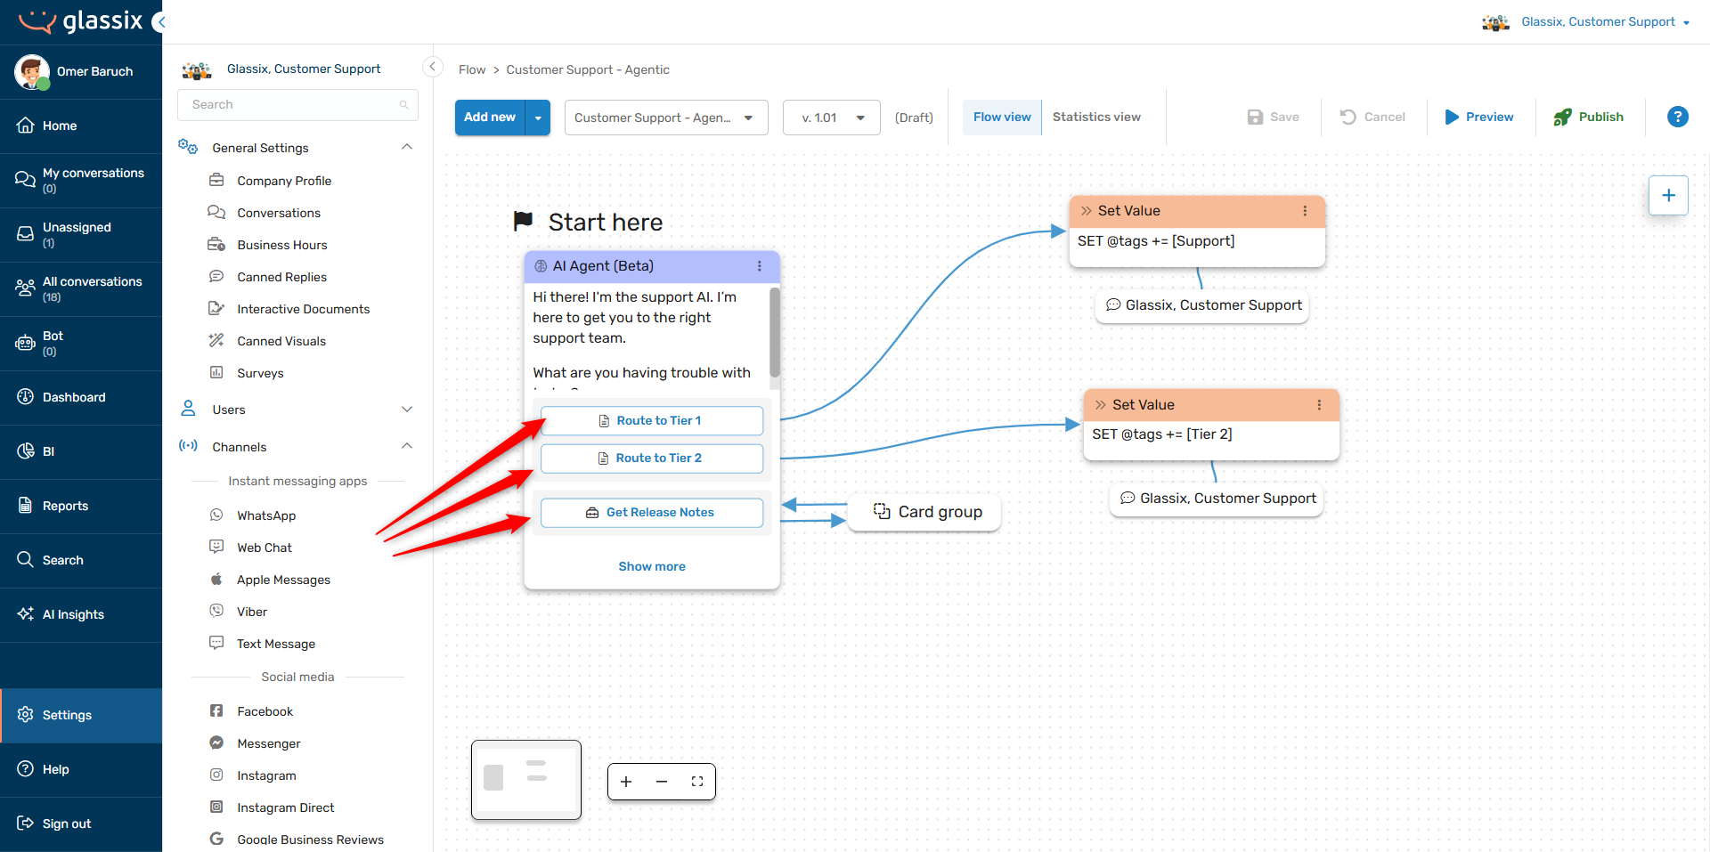Open Help in sidebar
Viewport: 1710px width, 852px height.
pyautogui.click(x=81, y=770)
